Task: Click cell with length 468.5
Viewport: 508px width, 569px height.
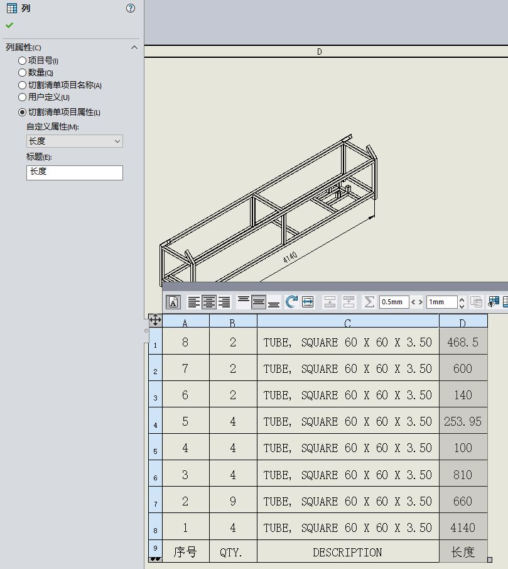Action: tap(463, 341)
